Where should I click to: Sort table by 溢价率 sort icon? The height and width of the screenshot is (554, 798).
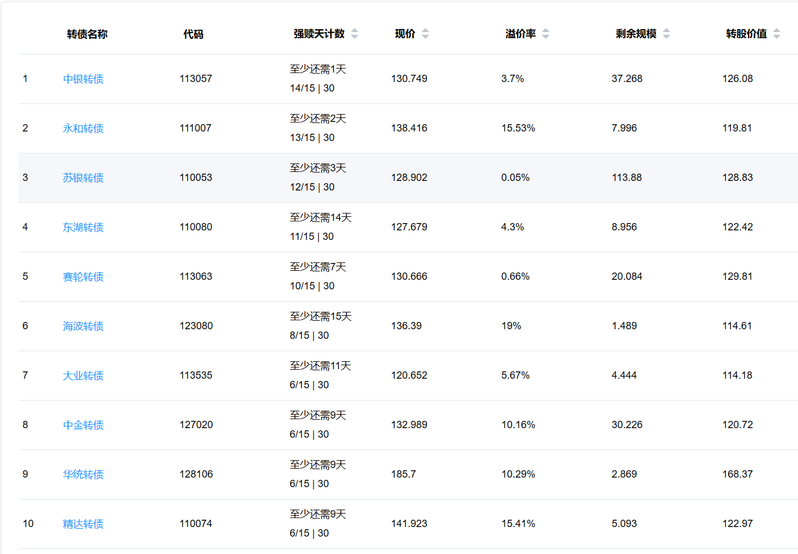546,34
